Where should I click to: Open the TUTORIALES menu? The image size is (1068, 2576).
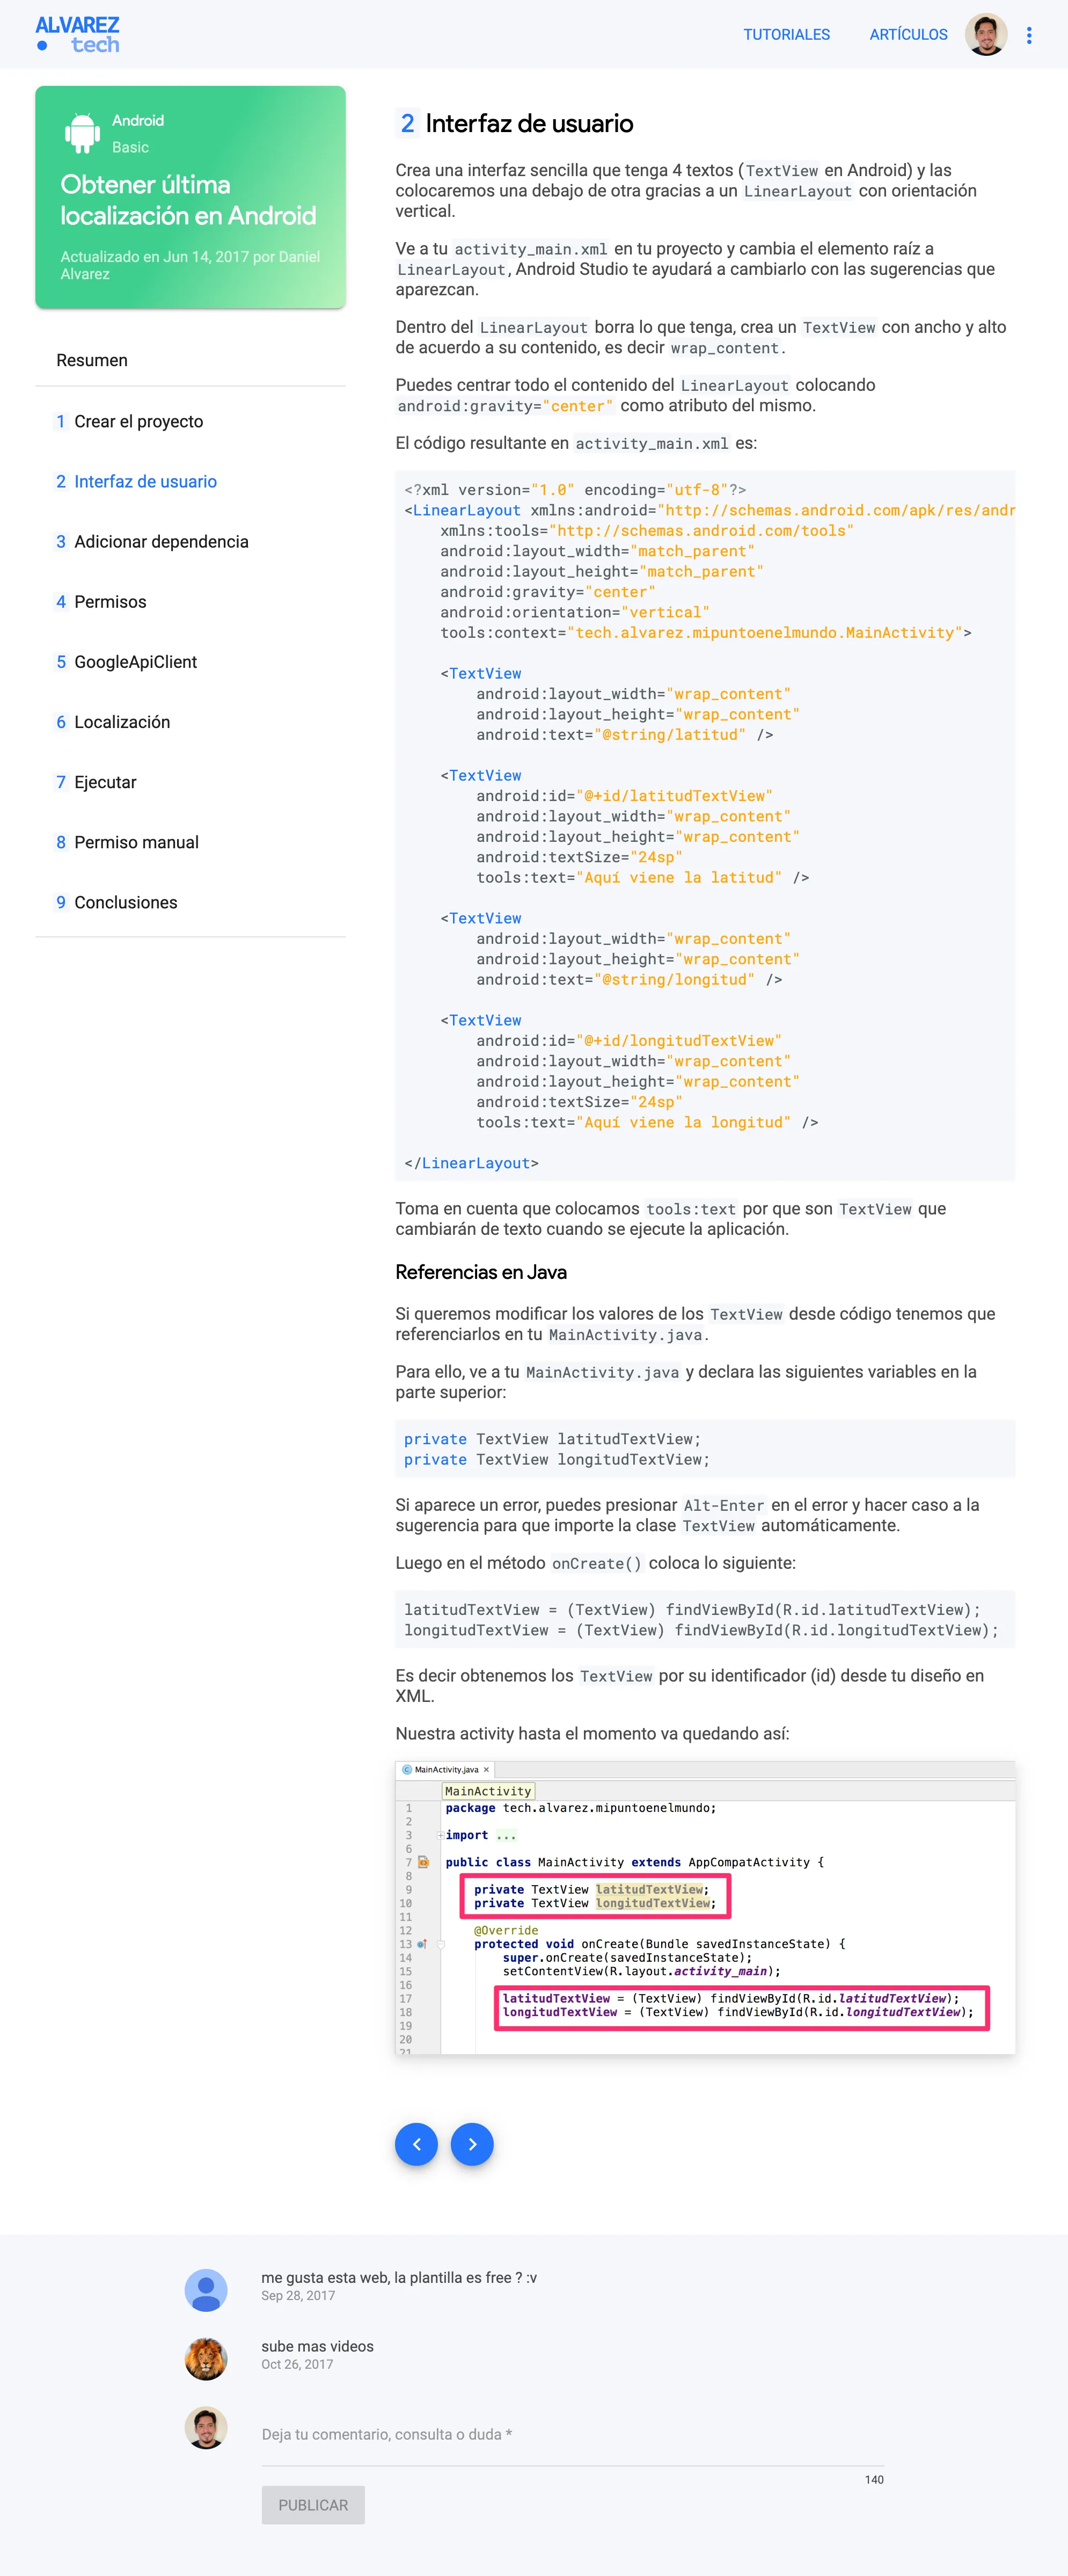pos(786,34)
